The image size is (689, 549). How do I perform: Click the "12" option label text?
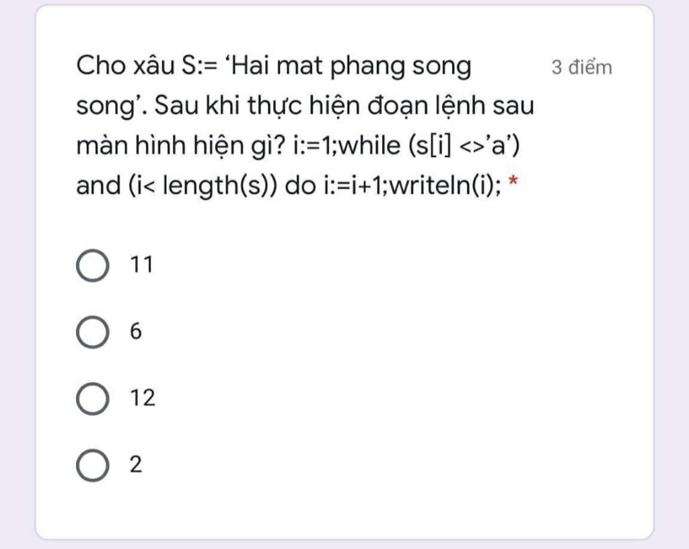point(143,398)
